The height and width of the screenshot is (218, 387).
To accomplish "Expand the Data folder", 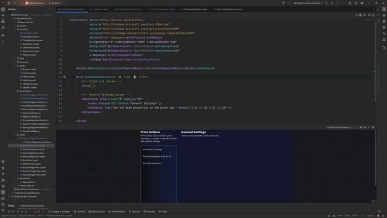I will tap(15, 59).
